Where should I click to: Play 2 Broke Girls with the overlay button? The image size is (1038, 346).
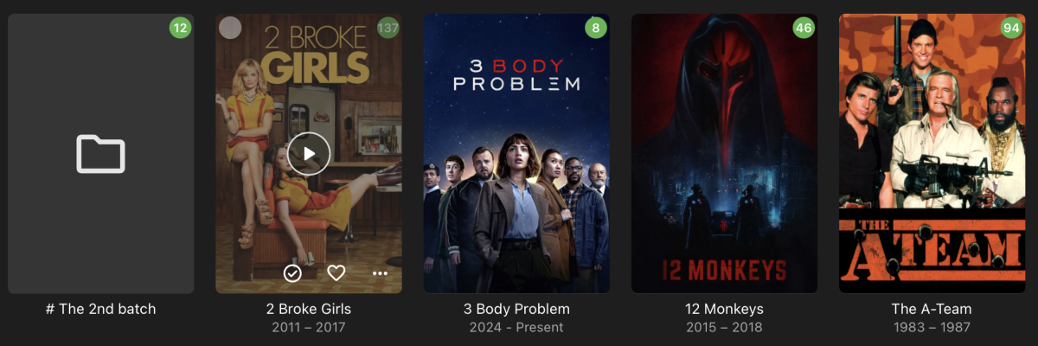[x=309, y=154]
